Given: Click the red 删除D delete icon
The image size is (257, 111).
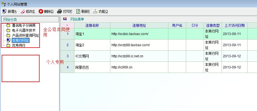Looking at the screenshot, I should pos(41,11).
